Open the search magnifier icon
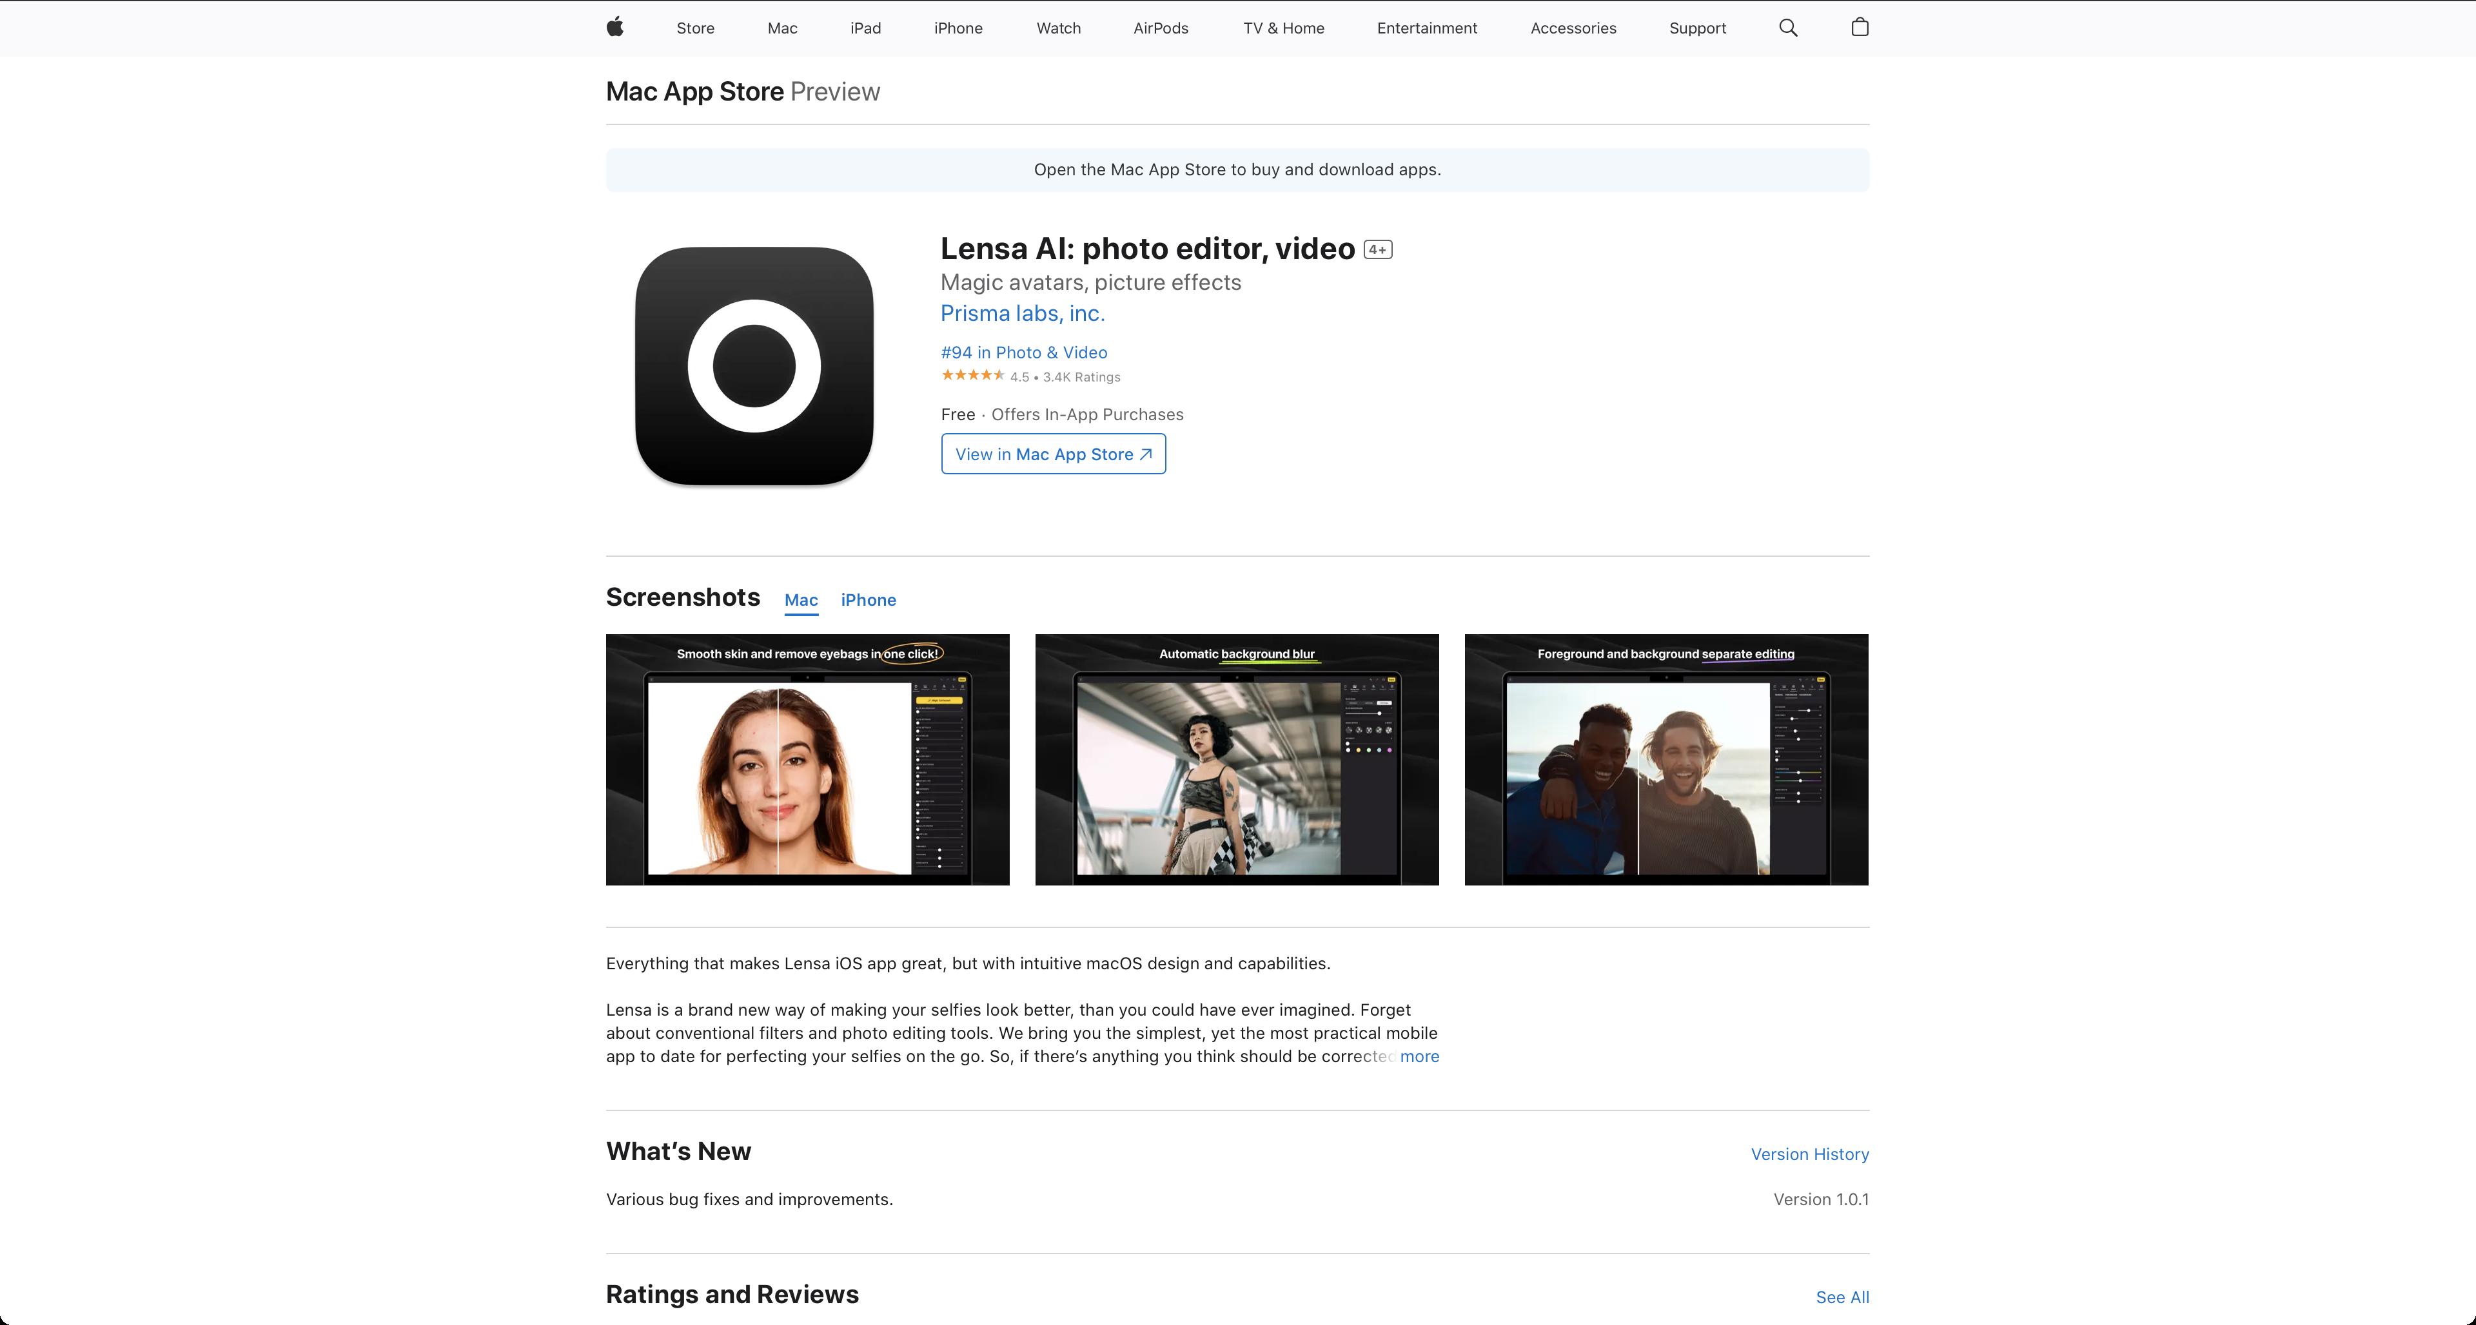This screenshot has height=1325, width=2476. coord(1788,28)
